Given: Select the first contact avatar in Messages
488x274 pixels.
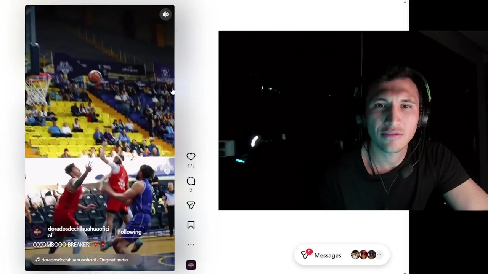Looking at the screenshot, I should point(355,255).
